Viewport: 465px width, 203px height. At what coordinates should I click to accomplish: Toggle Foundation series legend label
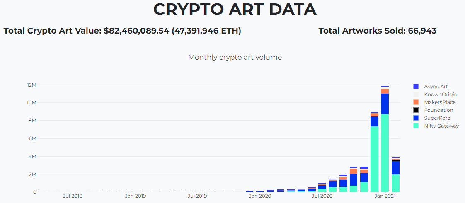[438, 110]
